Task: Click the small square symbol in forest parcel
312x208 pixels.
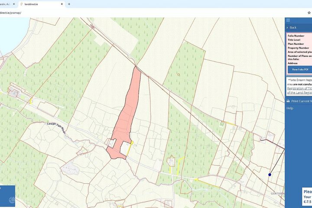Action: click(179, 75)
